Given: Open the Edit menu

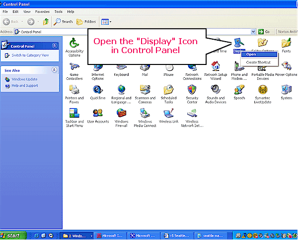Looking at the screenshot, I should (15, 12).
